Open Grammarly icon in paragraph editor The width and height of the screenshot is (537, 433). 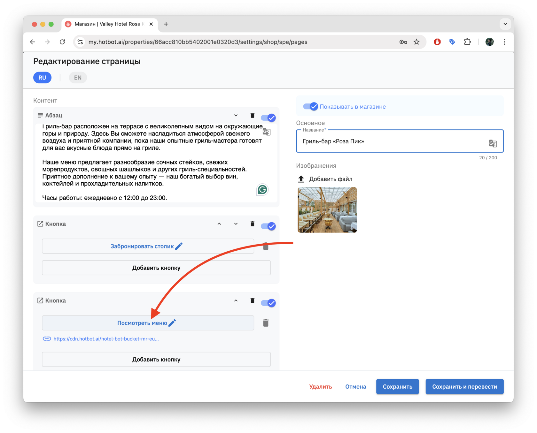pos(262,190)
